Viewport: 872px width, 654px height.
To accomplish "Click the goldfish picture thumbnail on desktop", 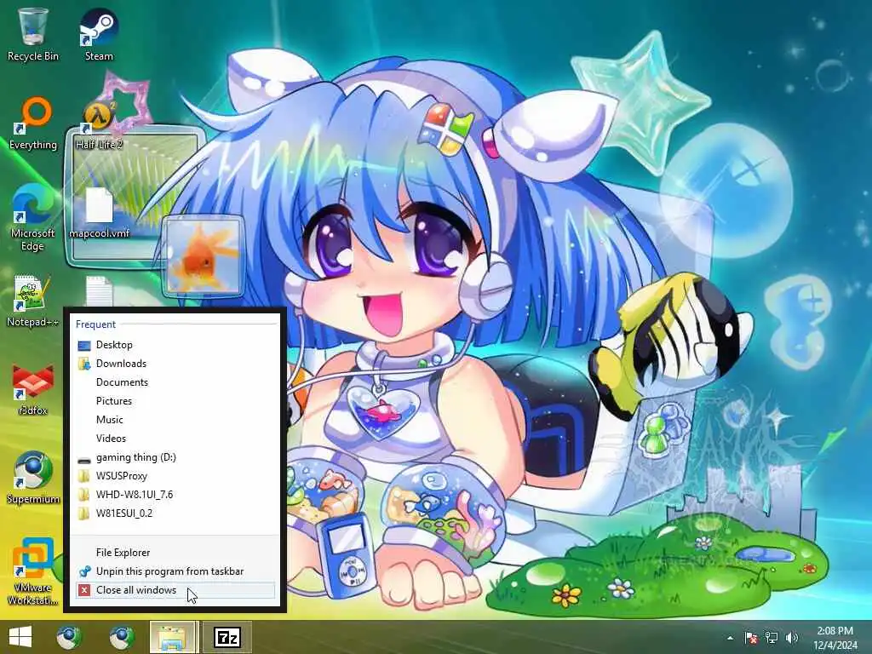I will click(x=203, y=255).
